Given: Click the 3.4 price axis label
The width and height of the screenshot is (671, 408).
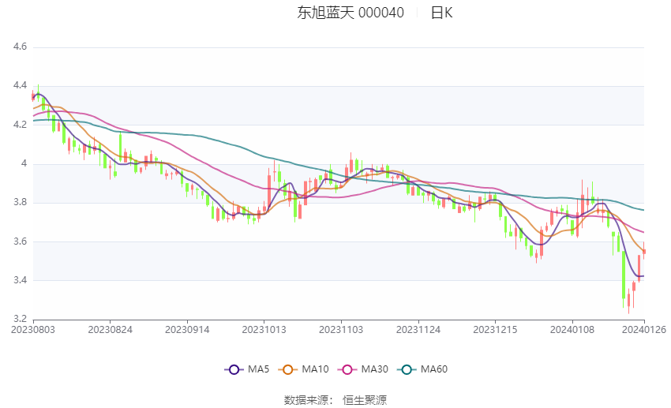Looking at the screenshot, I should pyautogui.click(x=20, y=280).
